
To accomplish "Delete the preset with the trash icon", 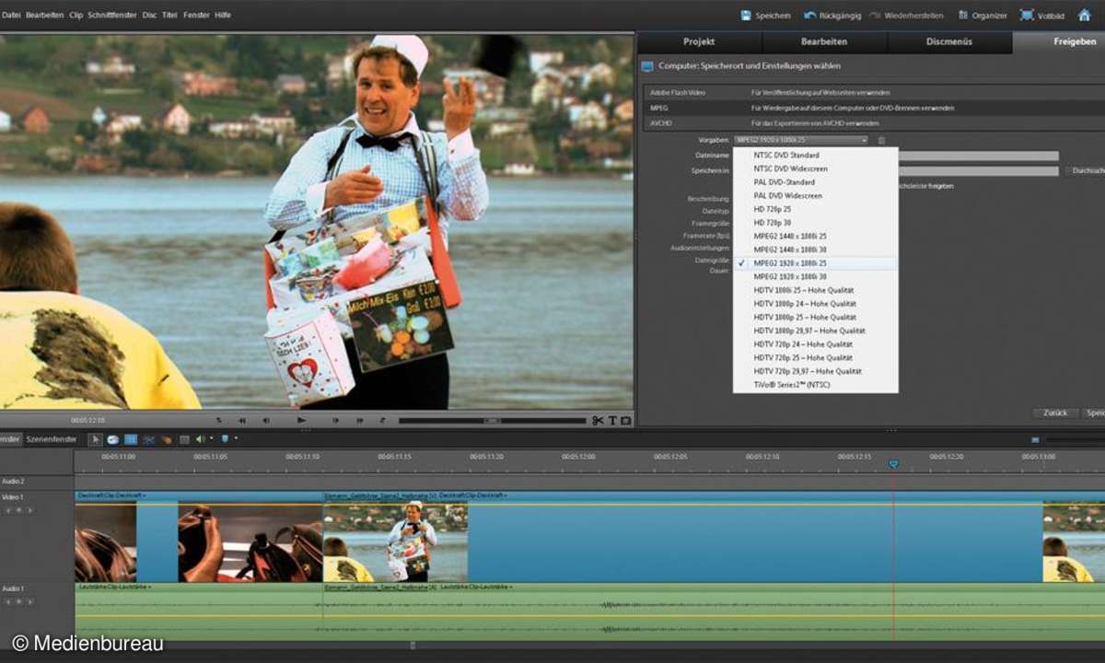I will pos(881,140).
